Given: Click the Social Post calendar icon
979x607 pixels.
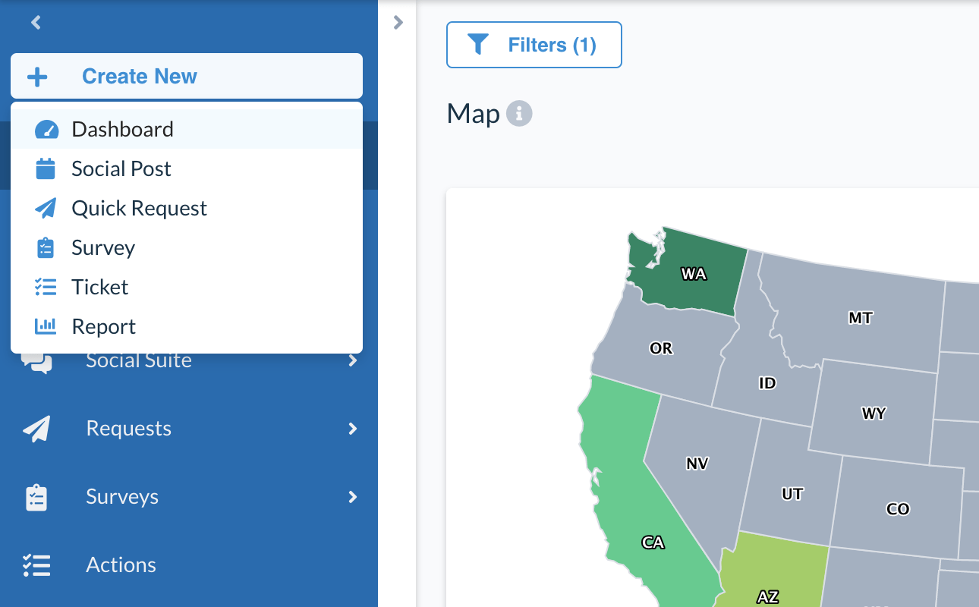Looking at the screenshot, I should (46, 168).
